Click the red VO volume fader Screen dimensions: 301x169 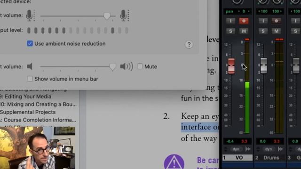point(231,66)
